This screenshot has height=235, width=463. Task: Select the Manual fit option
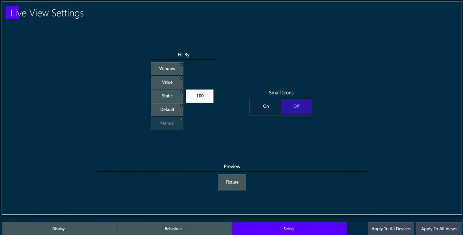pyautogui.click(x=167, y=123)
